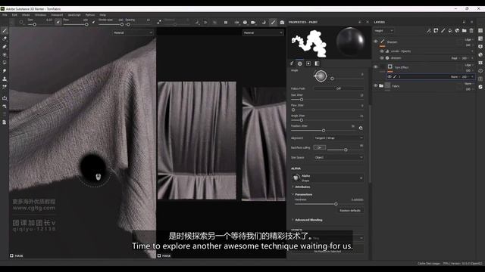Add a paint layer with brush icon
The image size is (485, 272).
443,30
